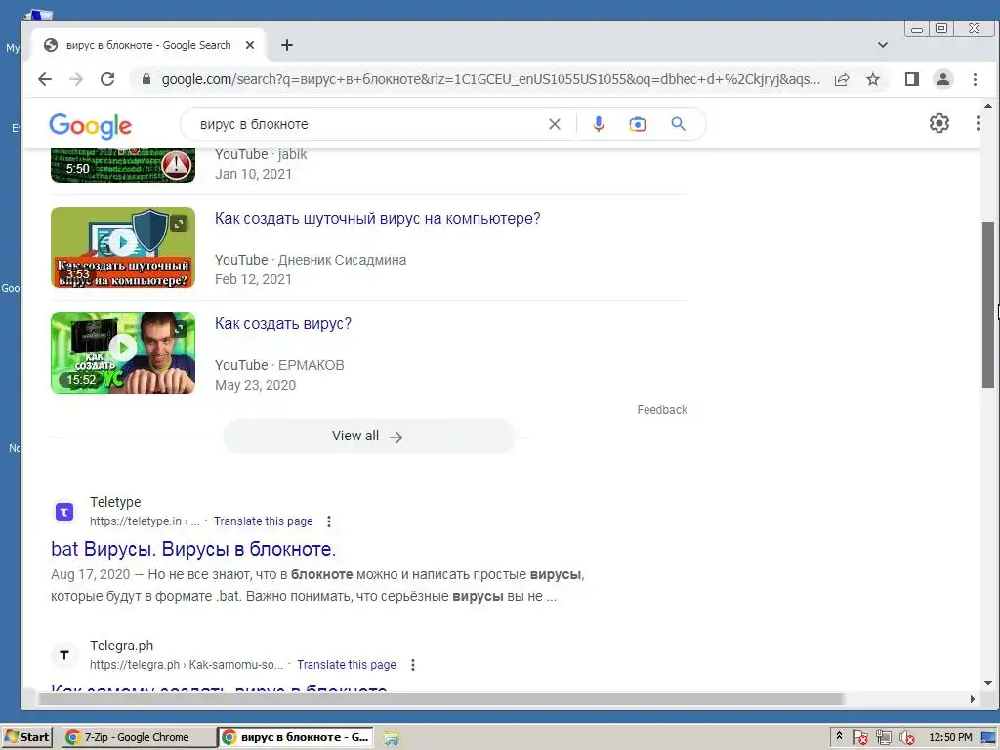Screen dimensions: 1000x750
Task: Translate the Teletype result page
Action: (x=264, y=521)
